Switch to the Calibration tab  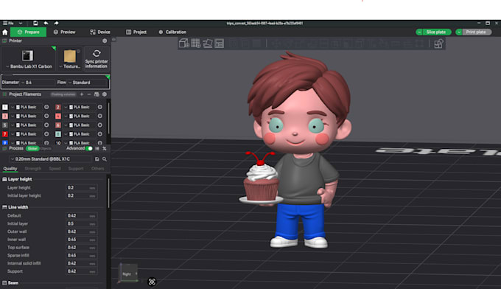(172, 32)
